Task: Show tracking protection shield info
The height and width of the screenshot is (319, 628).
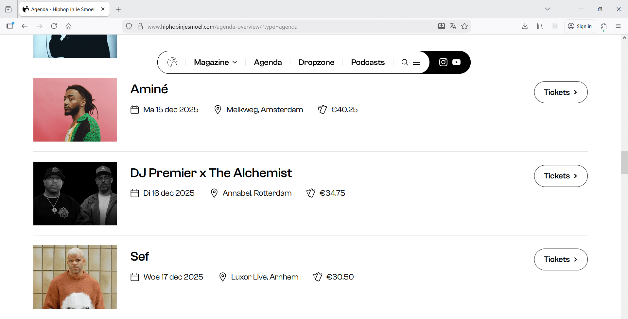Action: (x=129, y=26)
